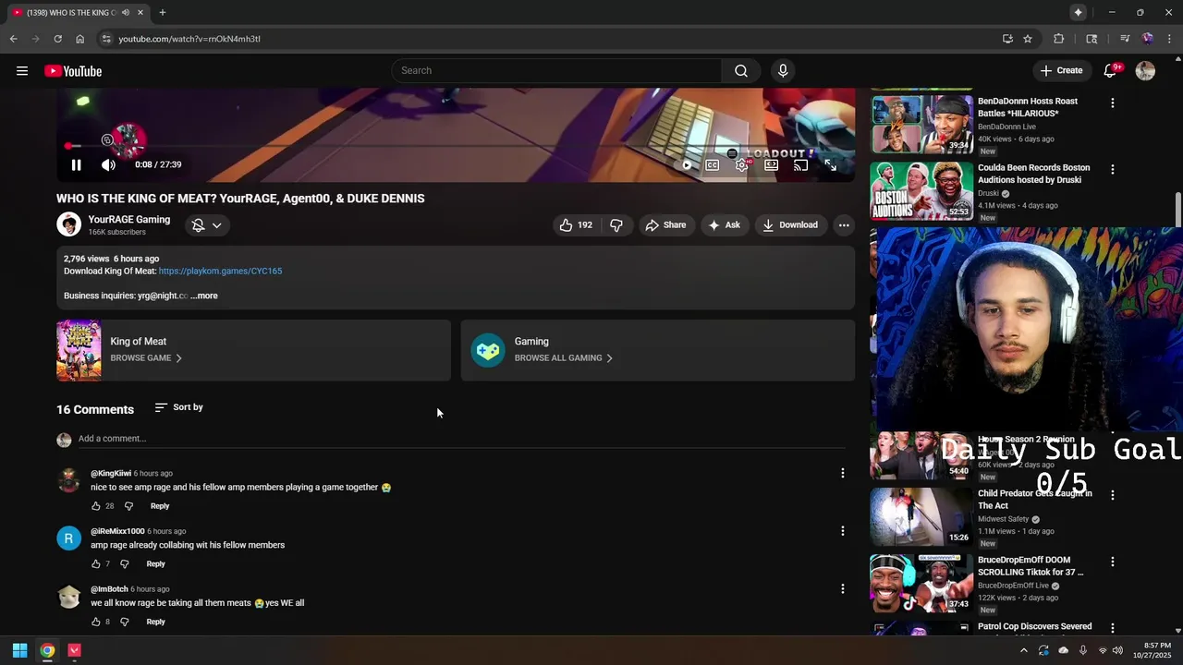Bookmark this page with the star
Viewport: 1183px width, 665px height.
coord(1027,39)
